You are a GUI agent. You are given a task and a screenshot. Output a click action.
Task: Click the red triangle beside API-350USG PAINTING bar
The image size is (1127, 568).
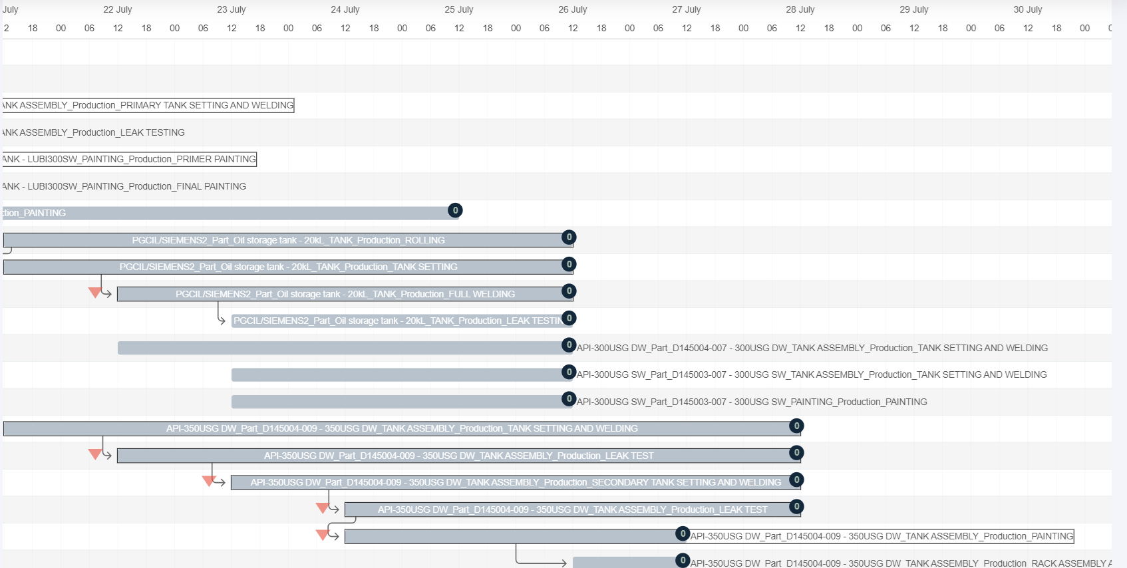(322, 535)
